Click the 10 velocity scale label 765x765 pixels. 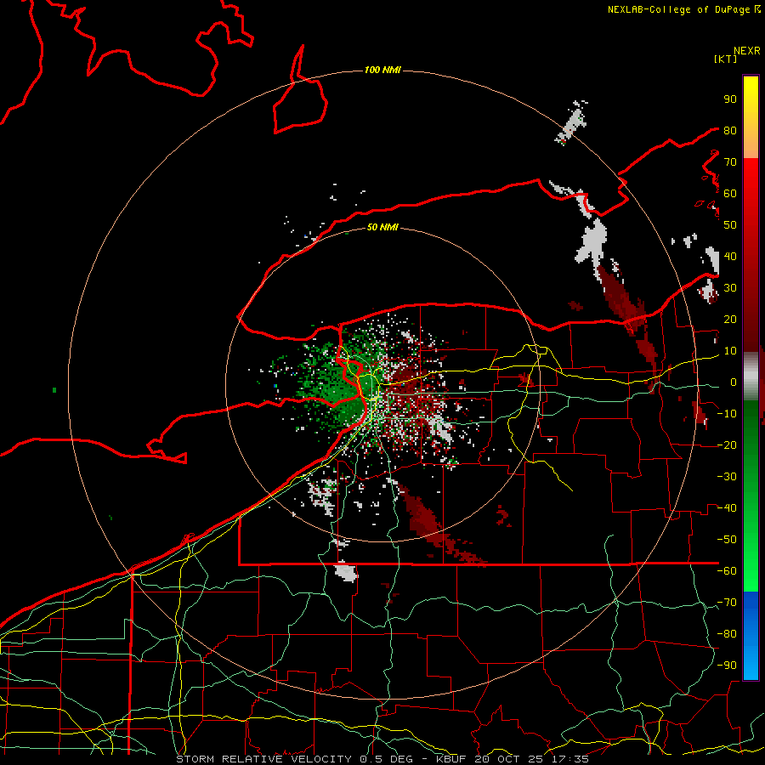[730, 351]
